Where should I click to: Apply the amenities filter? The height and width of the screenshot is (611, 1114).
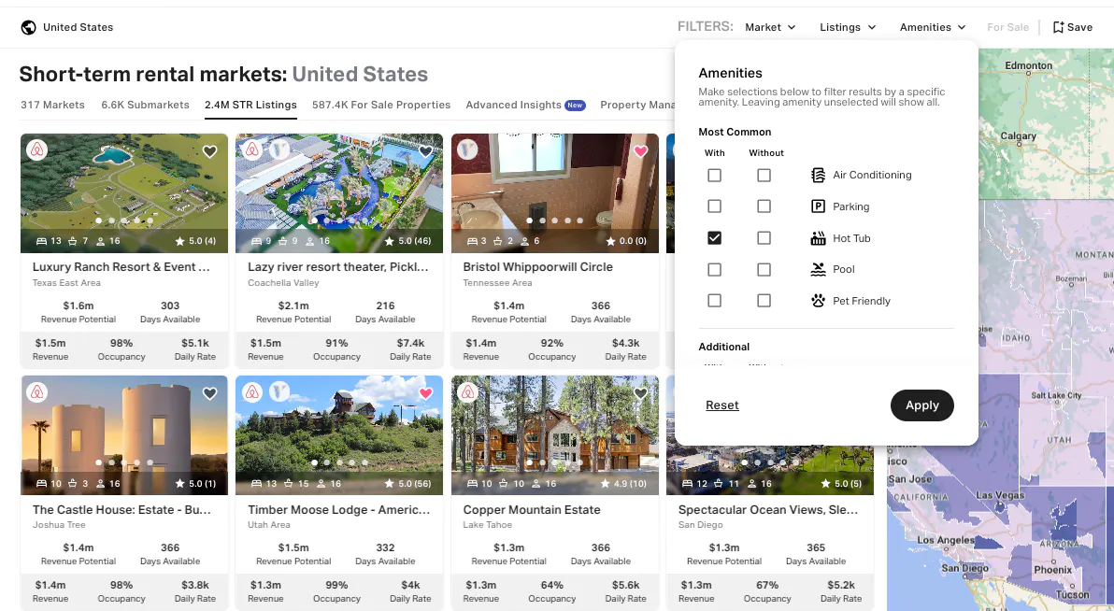(x=921, y=405)
